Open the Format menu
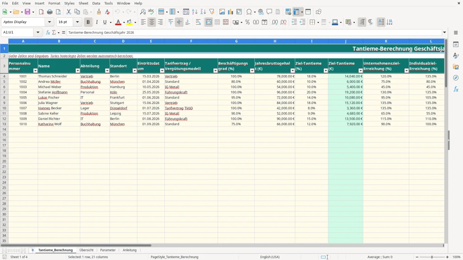 pyautogui.click(x=54, y=3)
